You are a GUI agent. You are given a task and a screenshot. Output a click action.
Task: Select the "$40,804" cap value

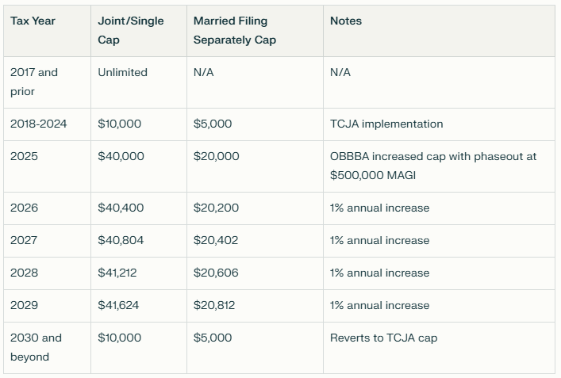(x=121, y=240)
